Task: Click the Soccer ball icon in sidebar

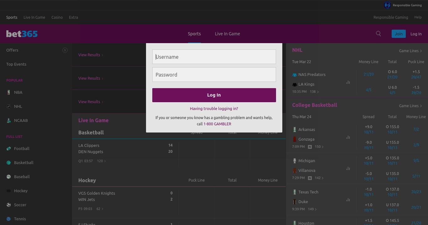Action: click(8, 205)
